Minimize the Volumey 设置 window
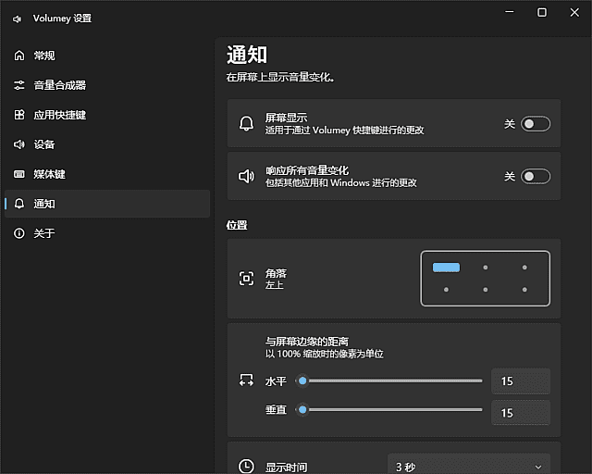This screenshot has height=474, width=592. (x=510, y=12)
